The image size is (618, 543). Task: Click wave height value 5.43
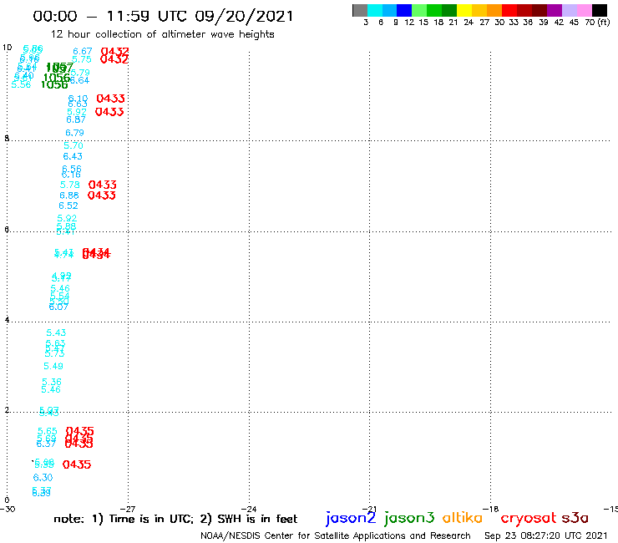pos(56,332)
